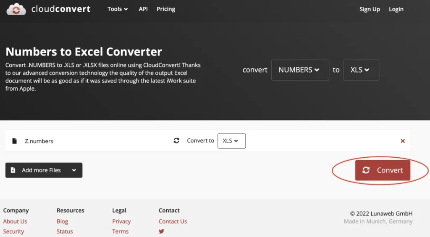
Task: Open the NUMBERS source format dropdown
Action: click(x=300, y=70)
